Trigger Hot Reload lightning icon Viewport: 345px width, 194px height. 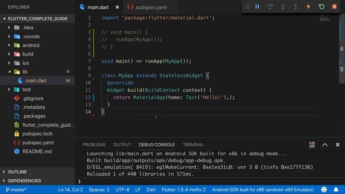[x=308, y=6]
